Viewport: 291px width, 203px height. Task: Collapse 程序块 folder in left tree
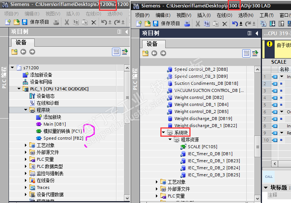26,110
